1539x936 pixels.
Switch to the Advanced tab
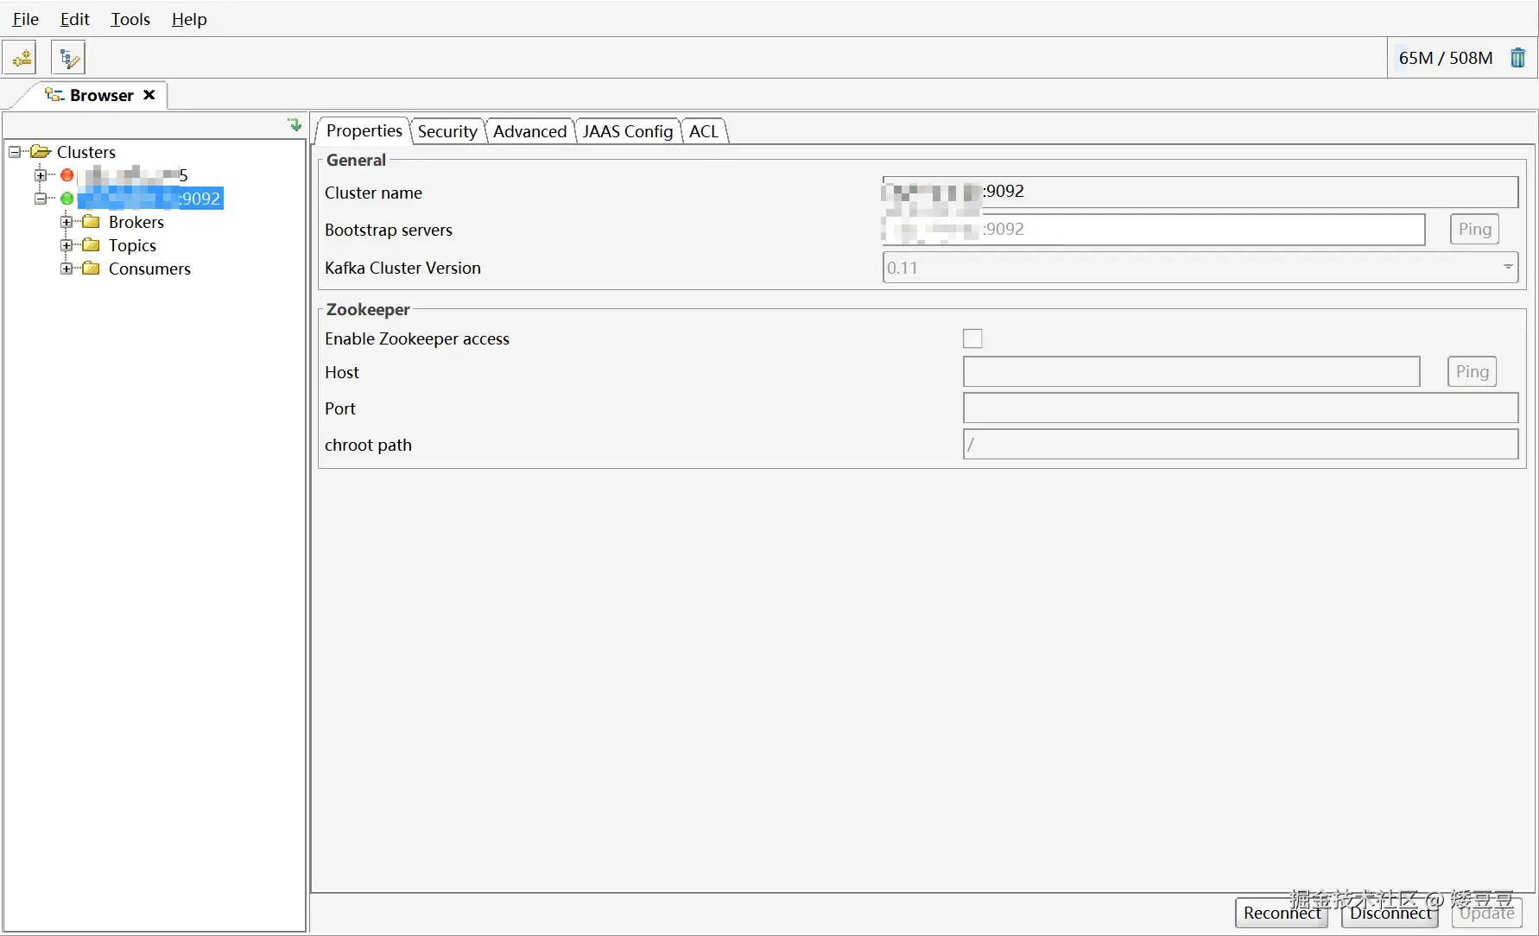(529, 131)
